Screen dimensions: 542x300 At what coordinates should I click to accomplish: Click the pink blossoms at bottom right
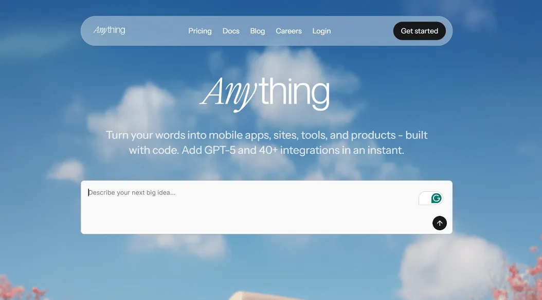pyautogui.click(x=518, y=276)
